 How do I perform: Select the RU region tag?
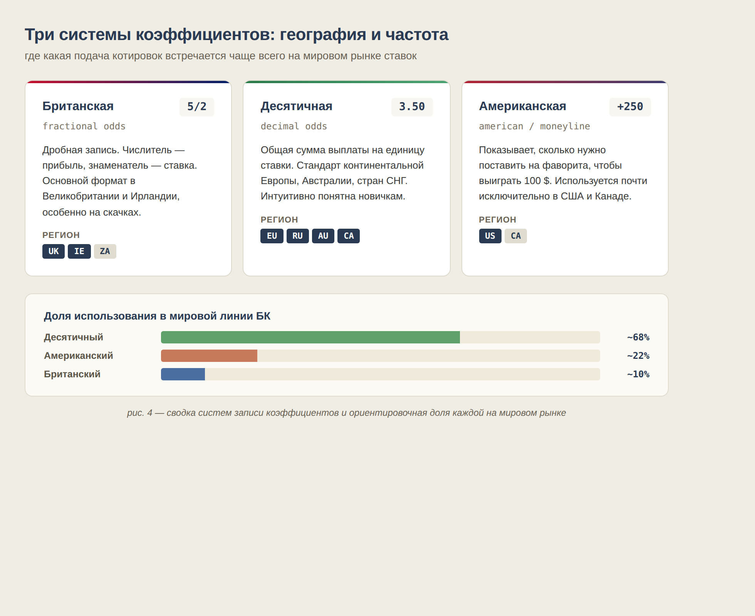tap(297, 236)
